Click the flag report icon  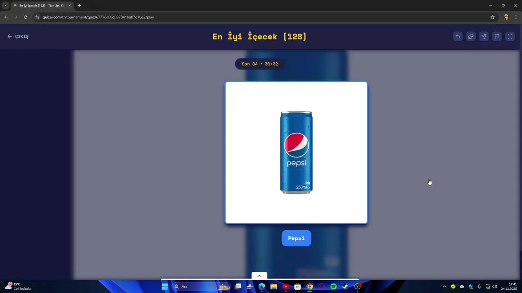coord(497,36)
